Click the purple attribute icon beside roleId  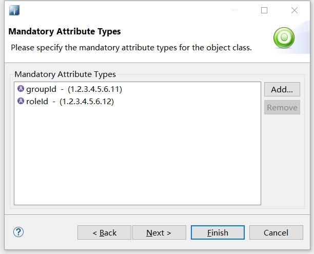point(21,101)
